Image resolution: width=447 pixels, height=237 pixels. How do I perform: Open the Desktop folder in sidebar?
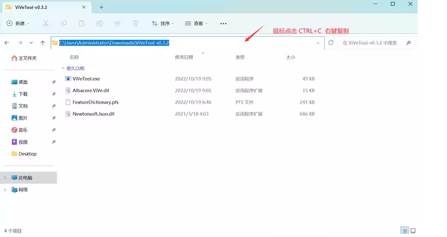coord(24,154)
